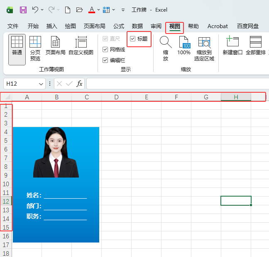This screenshot has height=257, width=269.
Task: Switch to 页面布局 workbook view button
Action: coord(55,45)
